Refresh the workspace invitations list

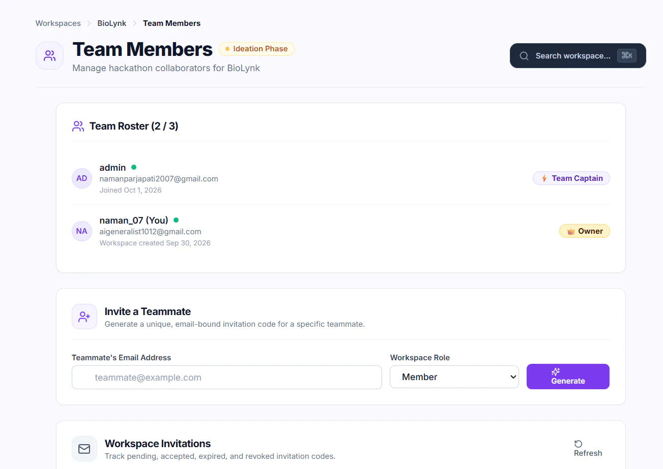[588, 449]
